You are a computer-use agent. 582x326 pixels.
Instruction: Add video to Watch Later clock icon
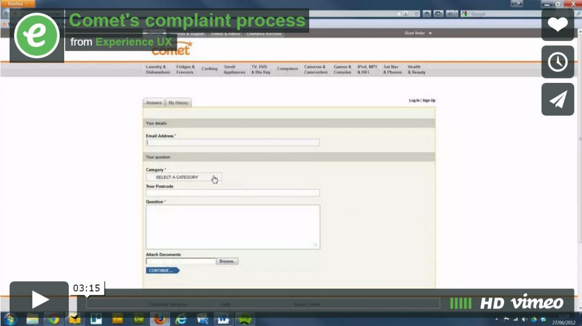click(558, 62)
